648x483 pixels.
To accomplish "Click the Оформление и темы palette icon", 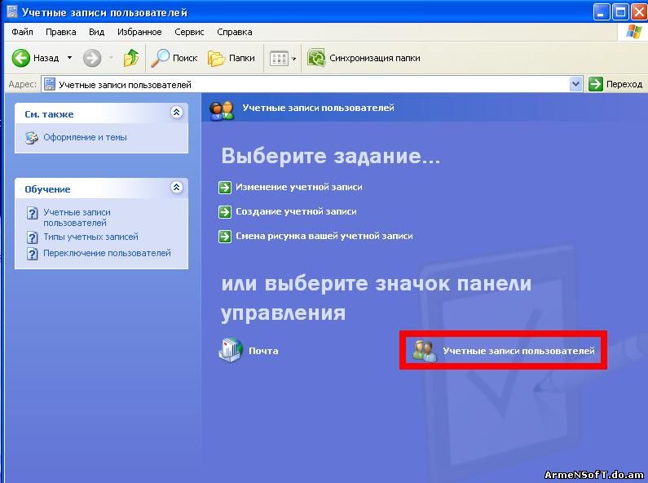I will click(x=32, y=138).
